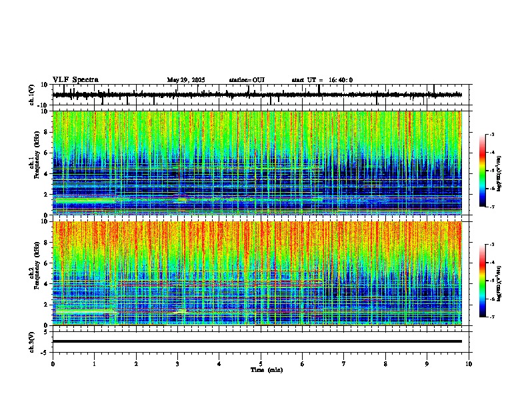
Task: Click the time axis tick label '7'
Action: pos(344,364)
